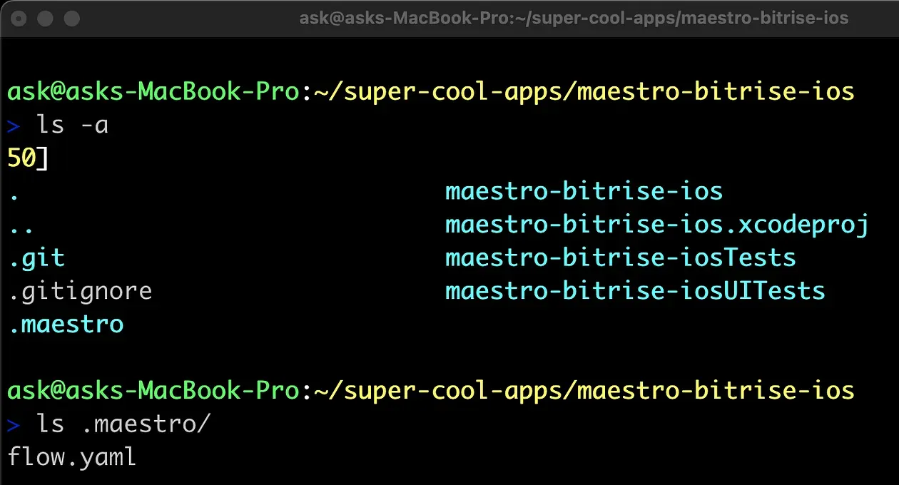Click the blue prompt arrow before 'ls .maestro/'
The image size is (899, 485).
(14, 426)
